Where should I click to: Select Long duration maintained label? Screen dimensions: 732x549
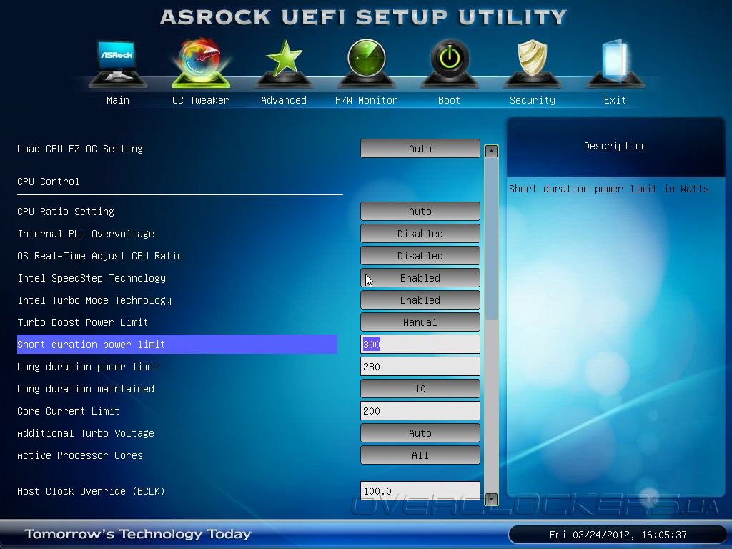86,389
